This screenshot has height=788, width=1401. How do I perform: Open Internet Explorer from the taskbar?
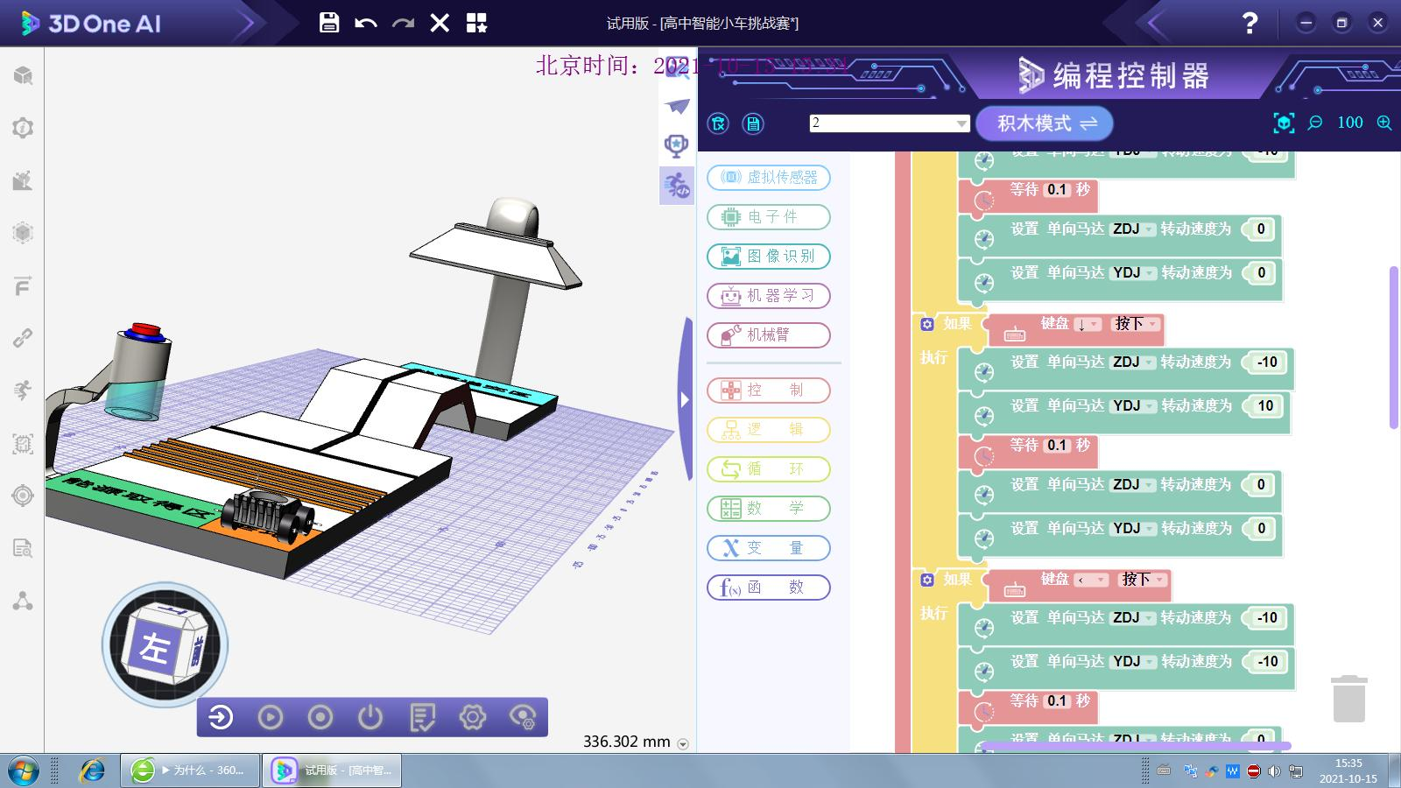[92, 770]
